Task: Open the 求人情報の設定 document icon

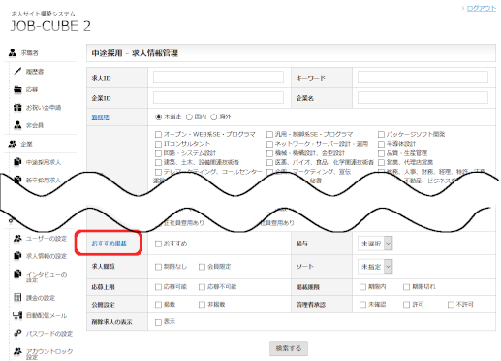Action: 17,256
